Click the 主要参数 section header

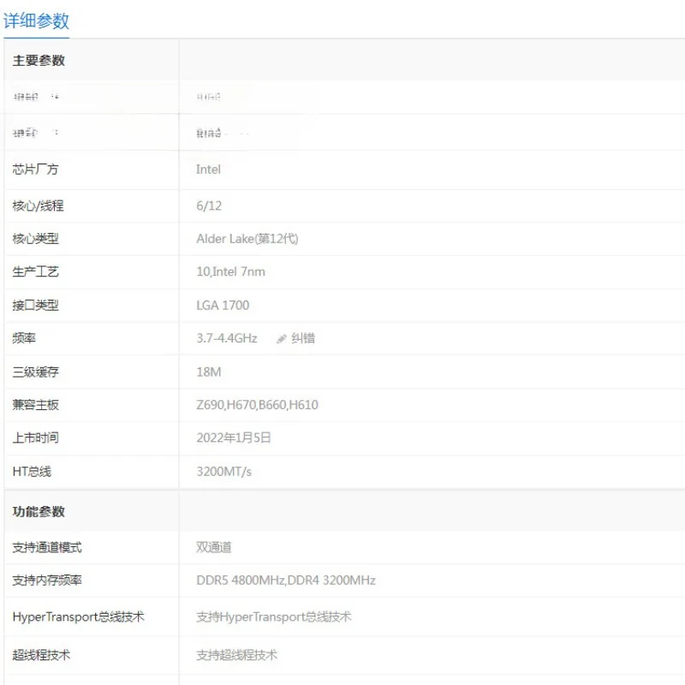pos(39,61)
